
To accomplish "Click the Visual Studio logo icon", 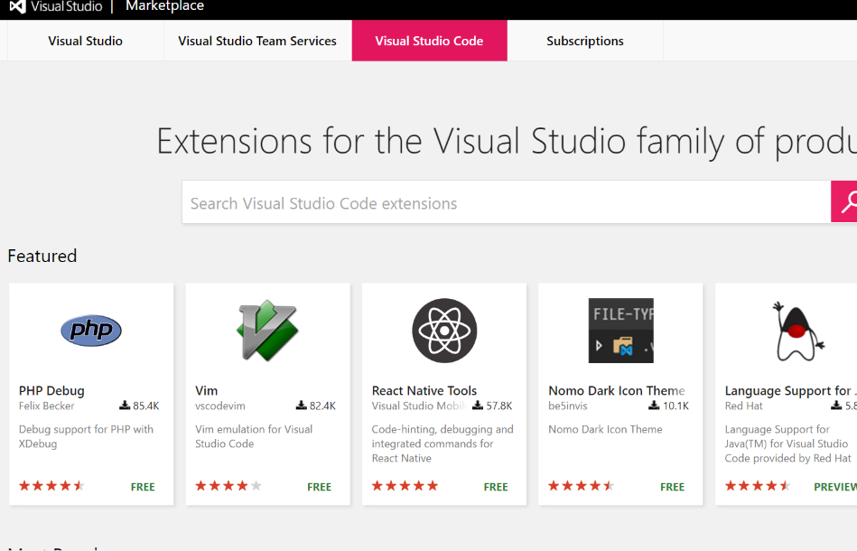I will pyautogui.click(x=17, y=6).
